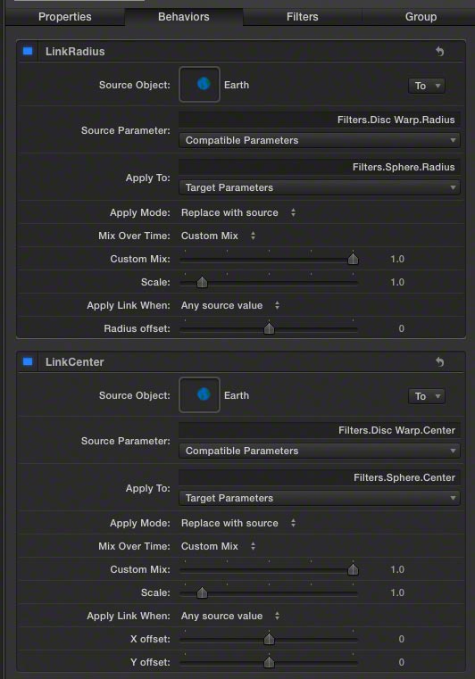Open LinkRadius Compatible Parameters dropdown
The height and width of the screenshot is (679, 475).
(320, 140)
